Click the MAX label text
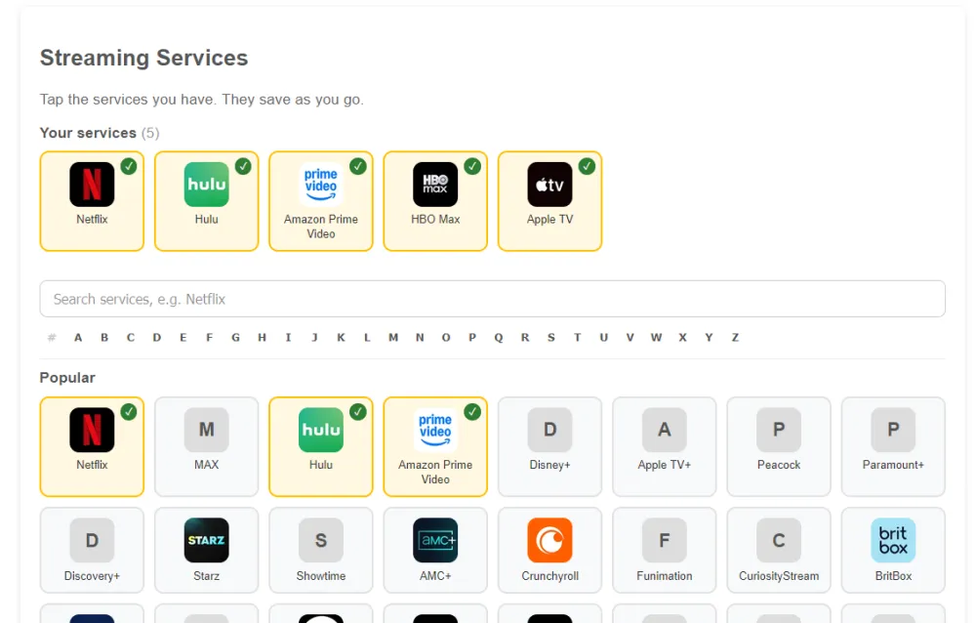The width and height of the screenshot is (976, 623). [x=207, y=465]
